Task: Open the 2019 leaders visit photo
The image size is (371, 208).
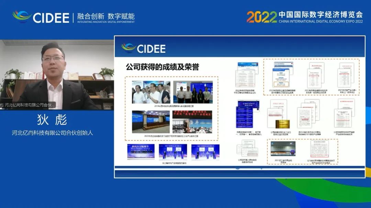Action: click(151, 92)
